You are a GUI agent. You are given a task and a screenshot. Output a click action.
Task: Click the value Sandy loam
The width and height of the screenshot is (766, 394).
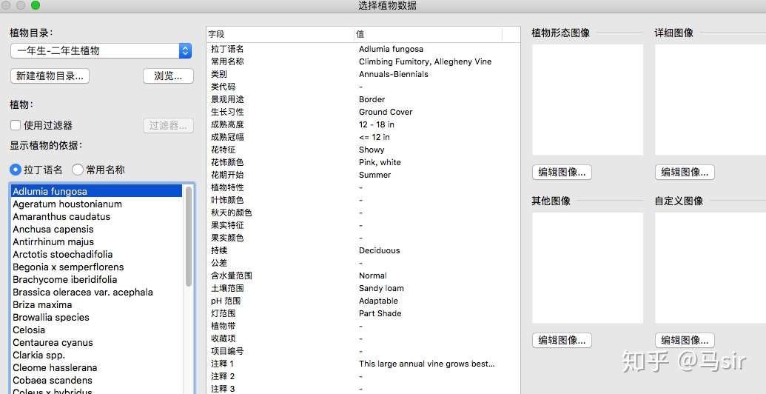pos(381,288)
